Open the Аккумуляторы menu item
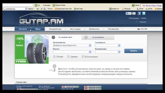The height and width of the screenshot is (93, 165). pos(55,29)
